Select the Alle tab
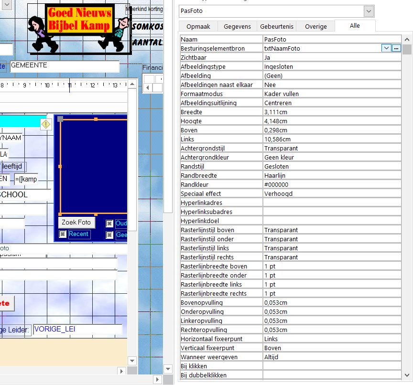The width and height of the screenshot is (413, 385). coord(355,26)
